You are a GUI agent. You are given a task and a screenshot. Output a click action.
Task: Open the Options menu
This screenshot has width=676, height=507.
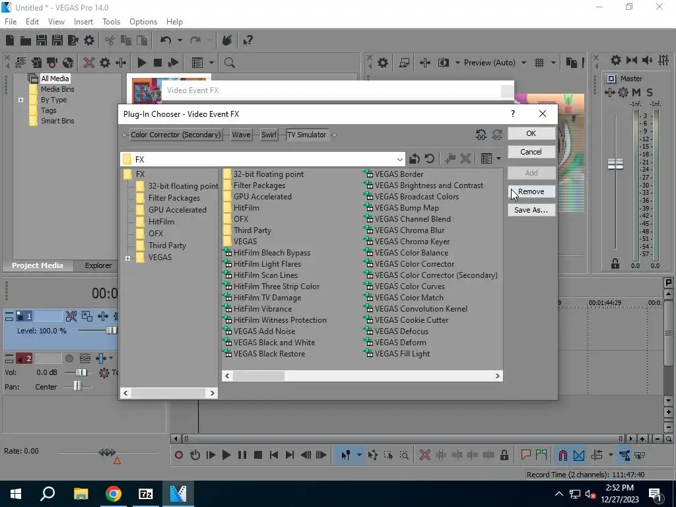[143, 22]
